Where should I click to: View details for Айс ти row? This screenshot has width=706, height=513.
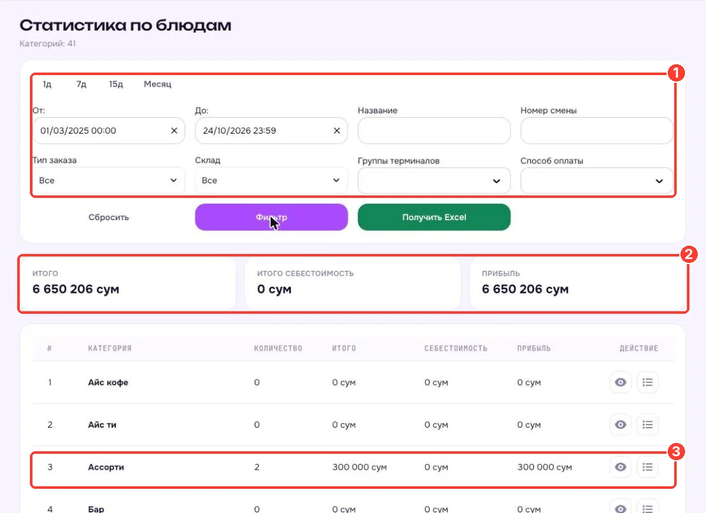coord(621,425)
